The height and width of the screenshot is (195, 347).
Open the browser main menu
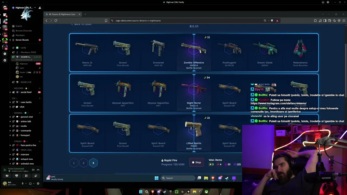344,21
